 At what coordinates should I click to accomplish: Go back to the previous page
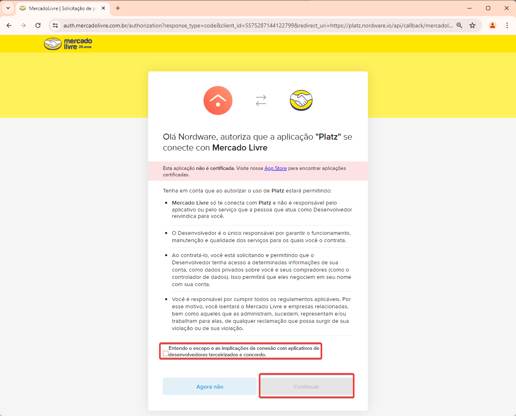coord(9,25)
